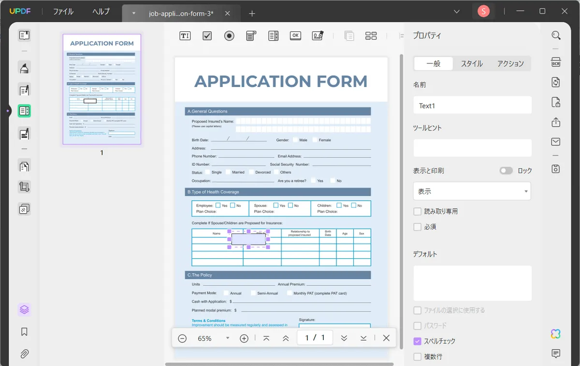Open the Search magnifier icon
The height and width of the screenshot is (366, 580).
click(556, 35)
